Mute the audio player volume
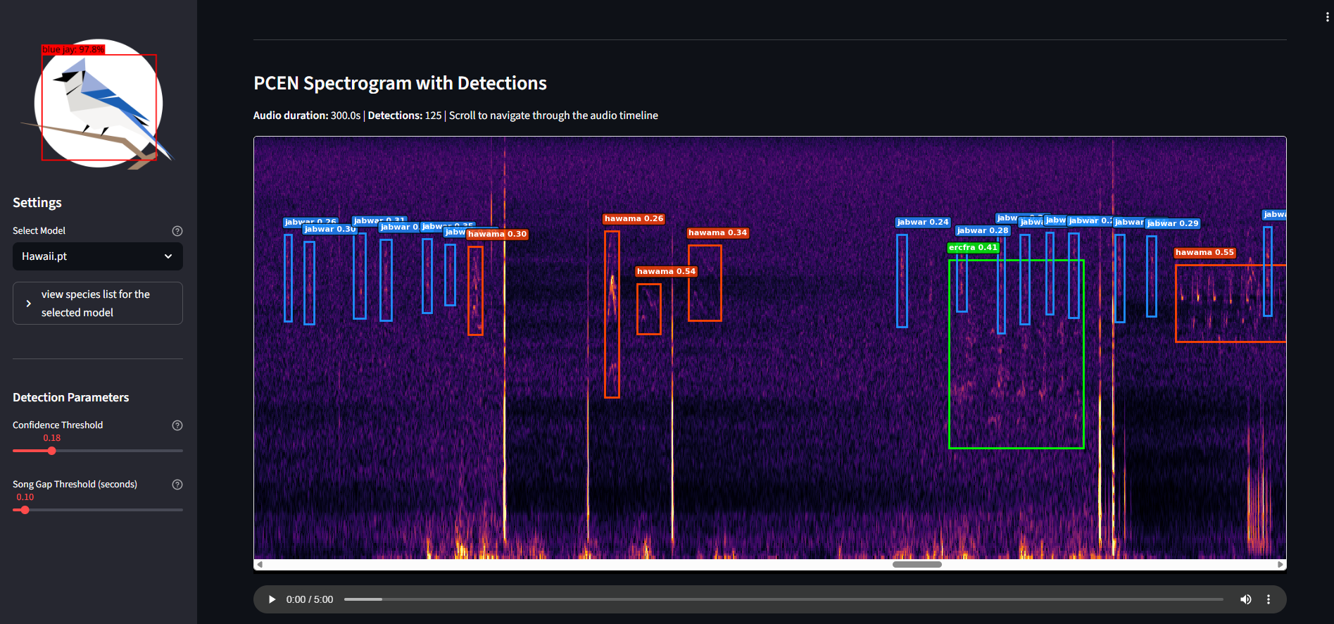Image resolution: width=1334 pixels, height=624 pixels. pos(1246,599)
